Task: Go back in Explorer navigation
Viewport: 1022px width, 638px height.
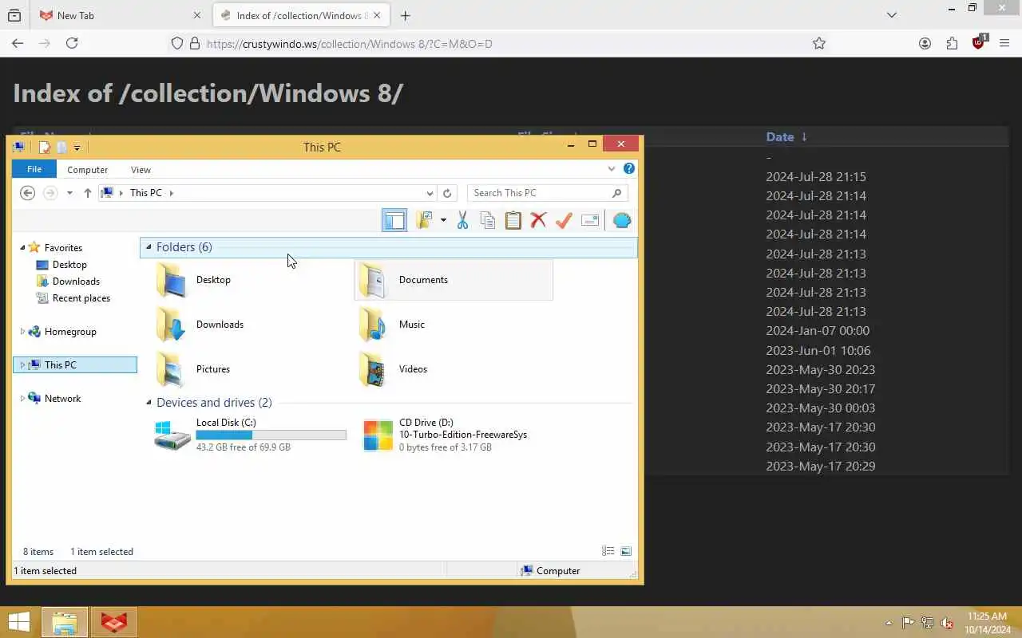Action: [28, 193]
